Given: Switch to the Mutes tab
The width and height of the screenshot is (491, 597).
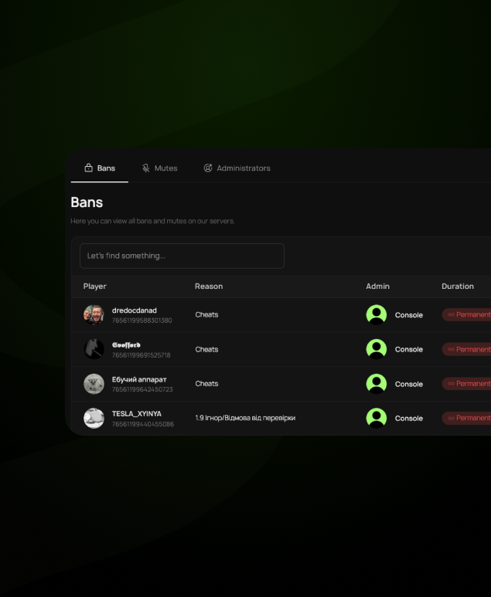Looking at the screenshot, I should (x=159, y=168).
